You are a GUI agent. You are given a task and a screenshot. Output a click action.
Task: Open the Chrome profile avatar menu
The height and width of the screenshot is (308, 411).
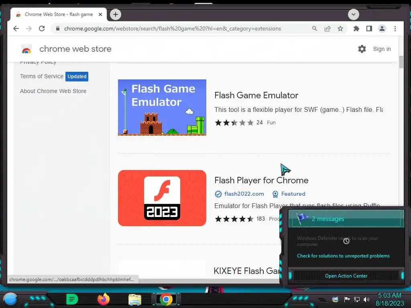tap(382, 28)
